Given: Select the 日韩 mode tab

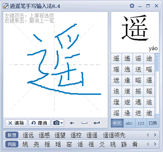Looking at the screenshot, I should pyautogui.click(x=153, y=123).
